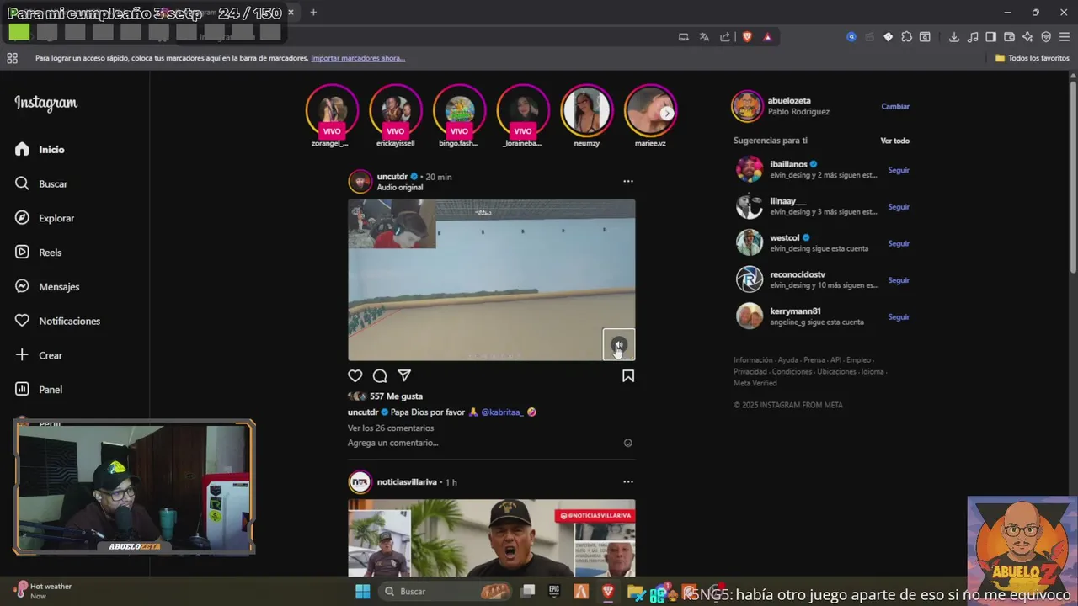This screenshot has height=606, width=1078.
Task: Save uncutdr post with bookmark icon
Action: point(628,376)
